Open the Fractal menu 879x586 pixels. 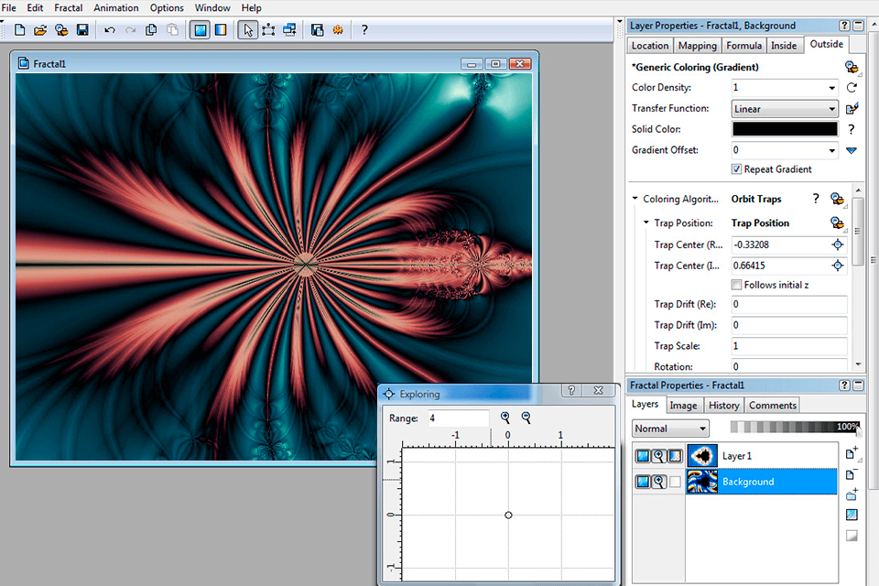pos(69,8)
